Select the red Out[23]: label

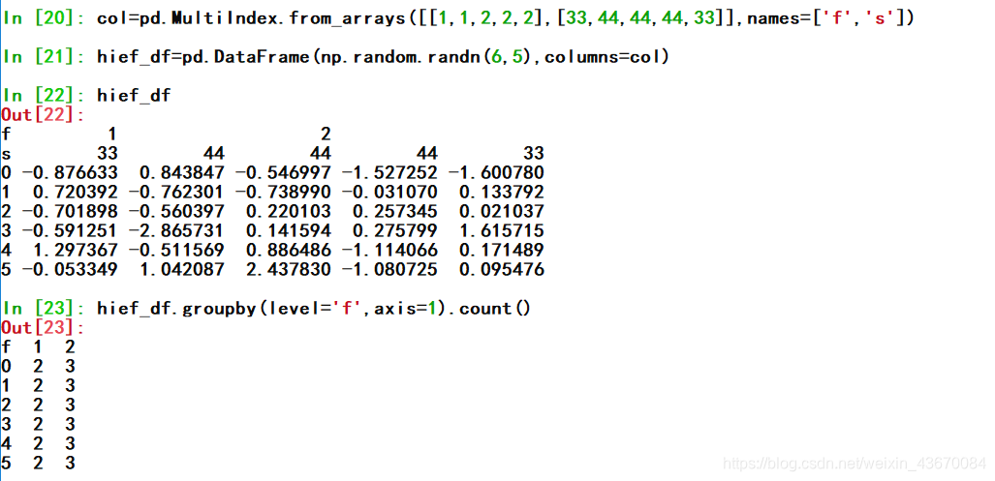click(x=44, y=328)
